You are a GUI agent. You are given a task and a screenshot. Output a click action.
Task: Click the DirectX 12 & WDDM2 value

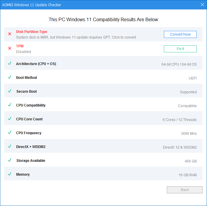(x=180, y=147)
